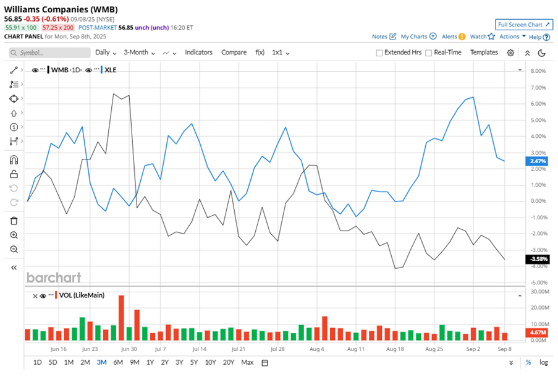
Task: Open the Daily frequency dropdown
Action: click(x=106, y=53)
